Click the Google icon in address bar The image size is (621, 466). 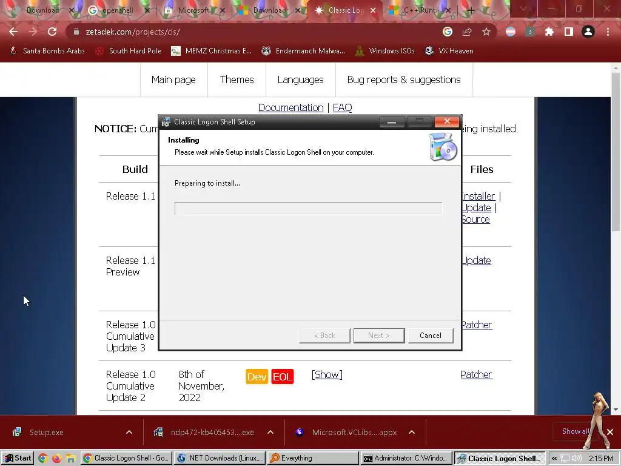tap(448, 32)
